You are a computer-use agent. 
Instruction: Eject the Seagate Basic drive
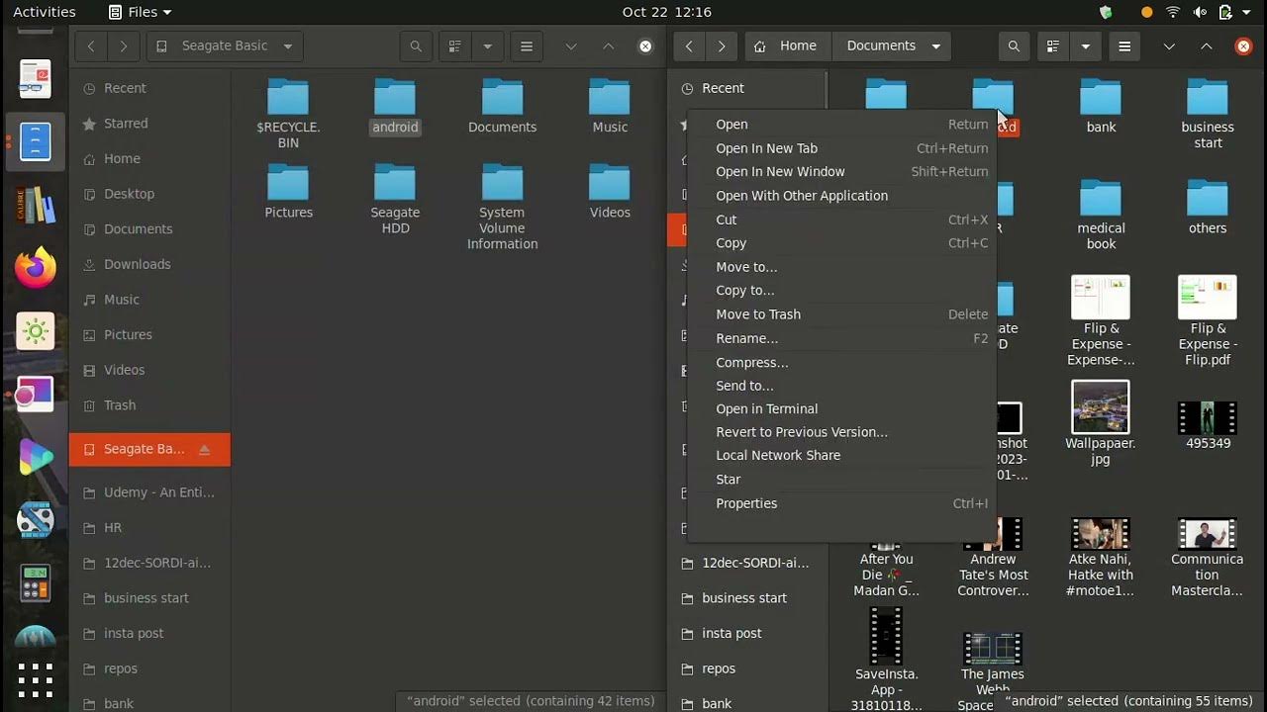tap(204, 449)
